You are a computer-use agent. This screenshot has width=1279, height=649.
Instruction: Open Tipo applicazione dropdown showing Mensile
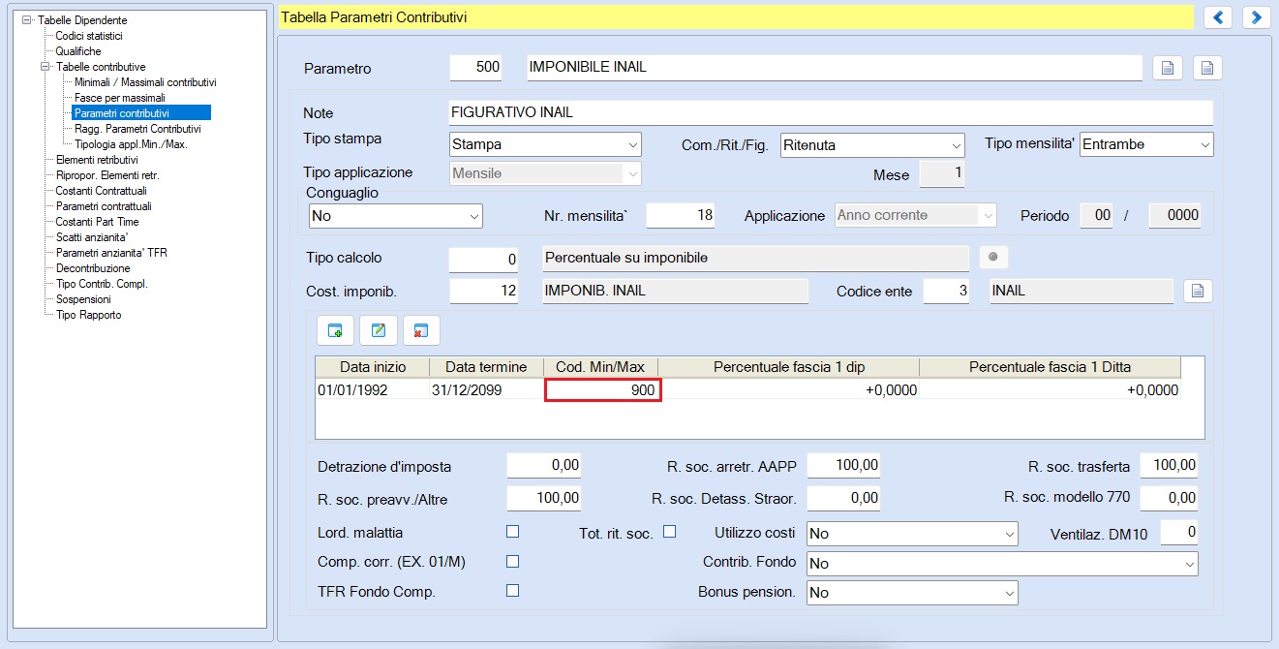545,173
